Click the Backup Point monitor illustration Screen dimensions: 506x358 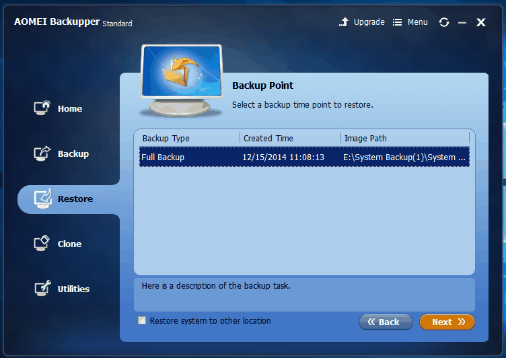coord(182,80)
